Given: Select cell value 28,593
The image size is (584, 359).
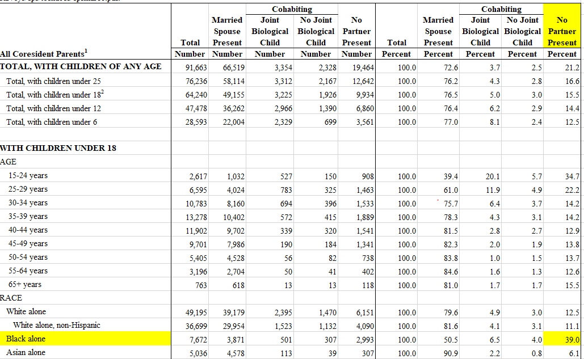Looking at the screenshot, I should [196, 122].
